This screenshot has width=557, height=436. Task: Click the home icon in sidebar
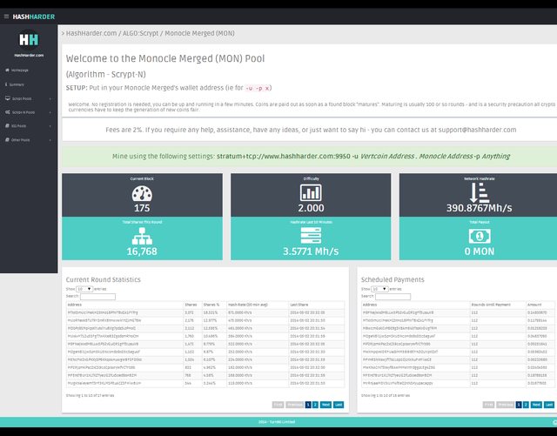tap(7, 70)
